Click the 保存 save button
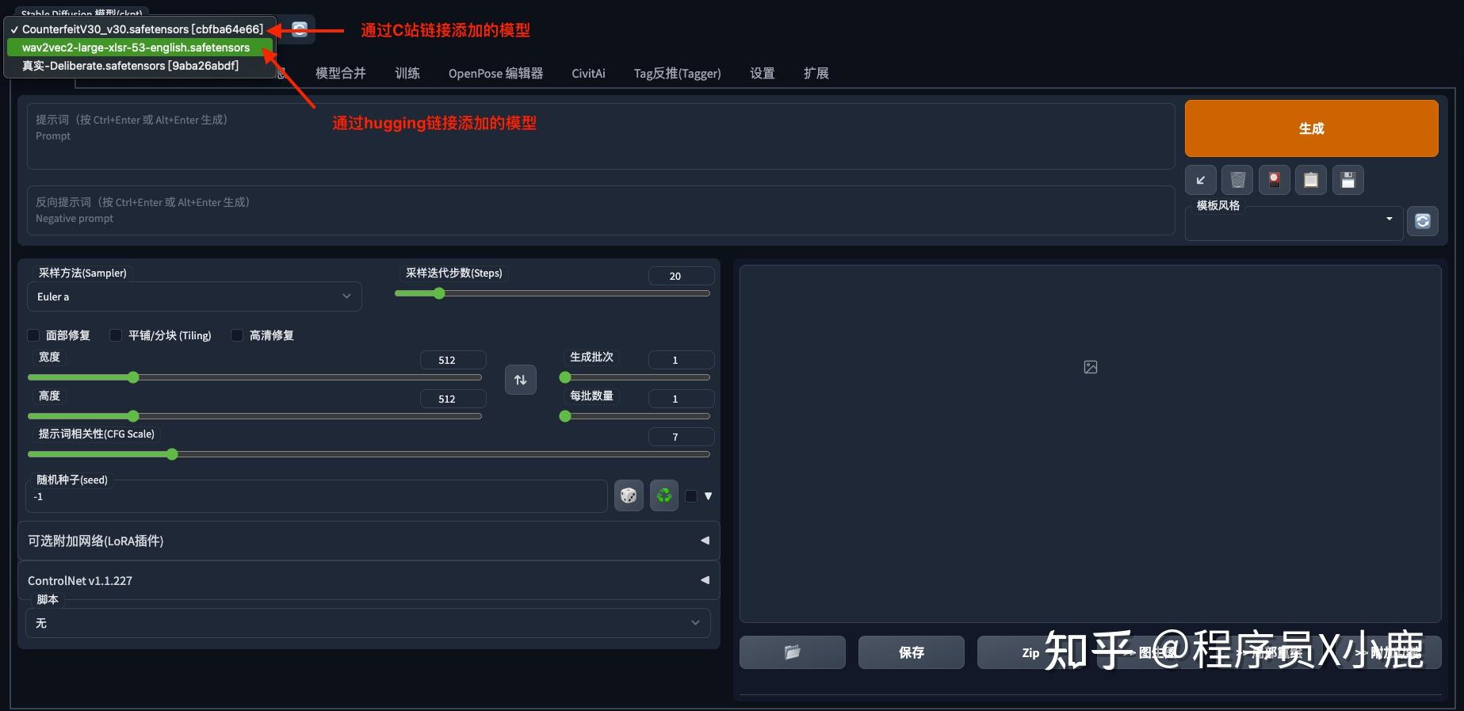This screenshot has height=711, width=1464. 912,652
